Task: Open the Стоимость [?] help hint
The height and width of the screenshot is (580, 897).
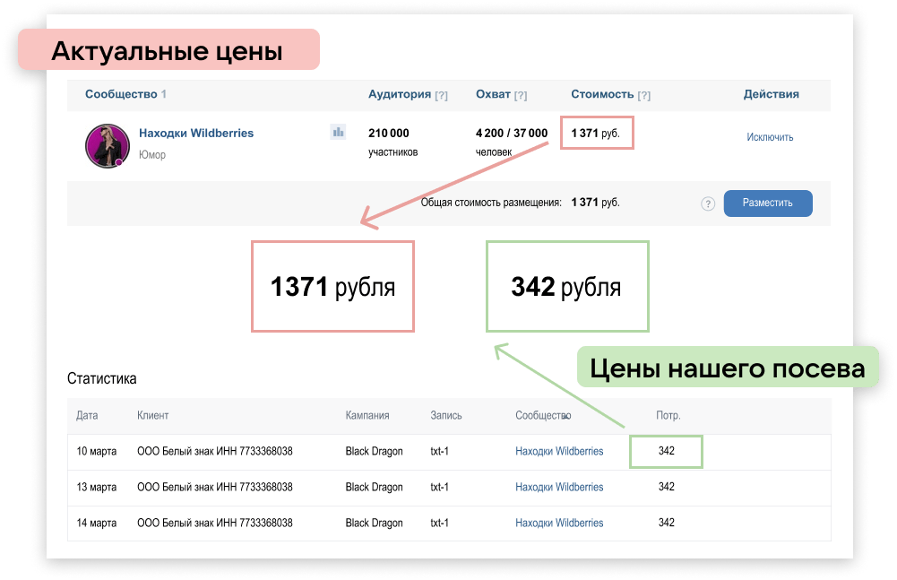Action: (643, 96)
